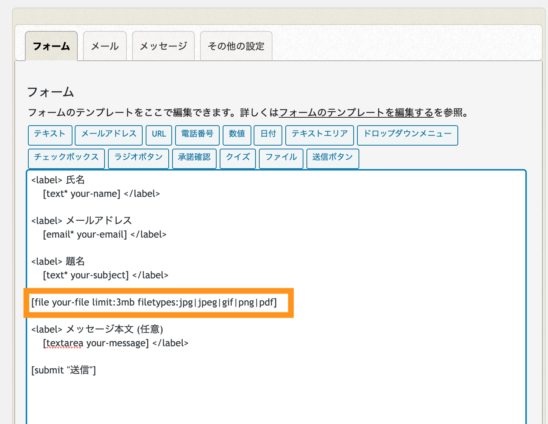Click the [text* your-name] line in editor

pyautogui.click(x=102, y=194)
